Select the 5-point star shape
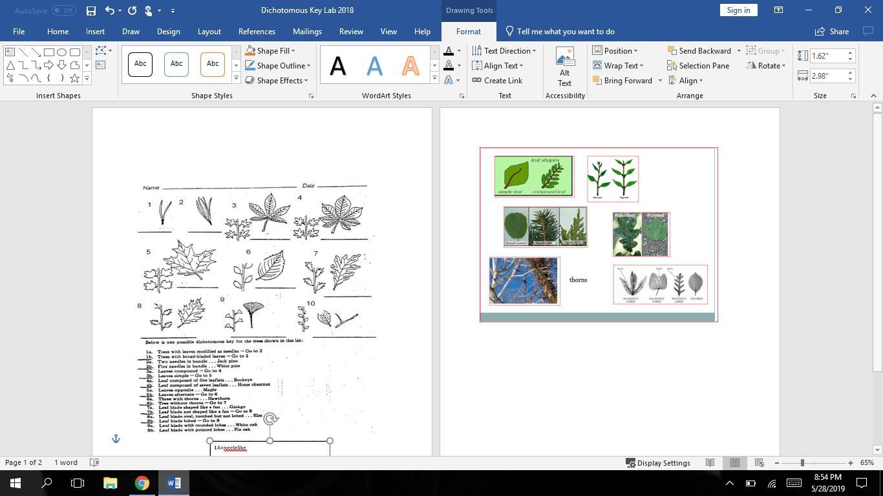 [75, 78]
